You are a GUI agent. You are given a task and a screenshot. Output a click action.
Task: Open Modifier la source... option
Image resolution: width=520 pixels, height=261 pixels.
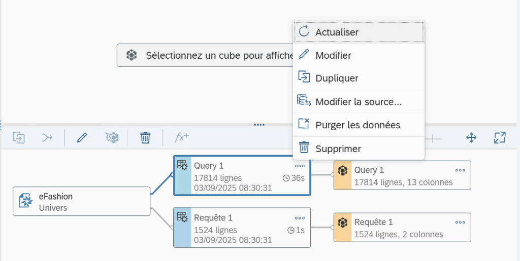coord(358,102)
